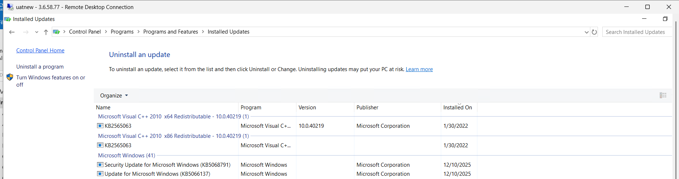Open the change view options icon

pos(663,95)
